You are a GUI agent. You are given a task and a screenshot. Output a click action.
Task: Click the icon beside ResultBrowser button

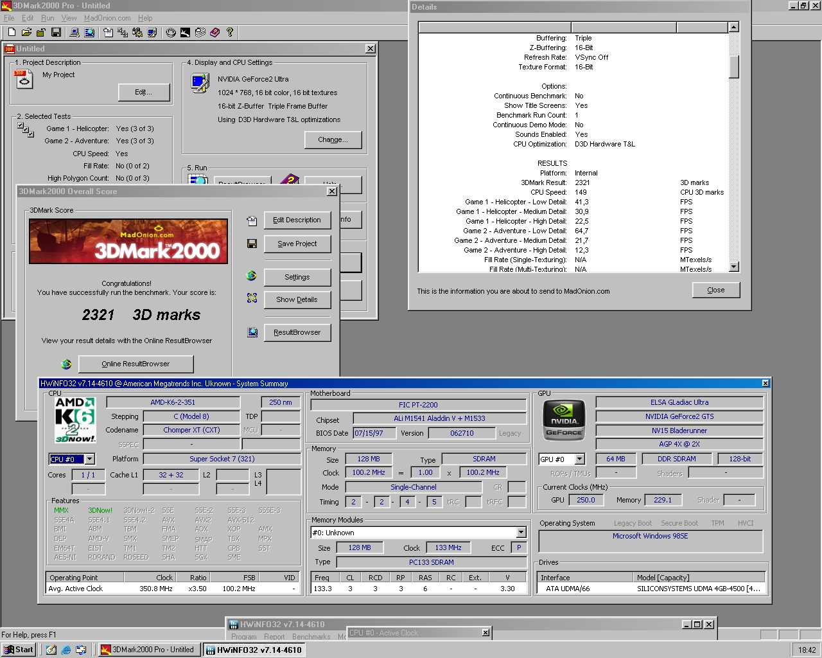(252, 332)
